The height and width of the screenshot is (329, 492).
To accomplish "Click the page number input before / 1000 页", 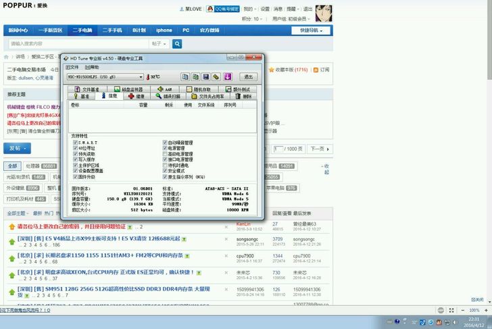I will 278,149.
